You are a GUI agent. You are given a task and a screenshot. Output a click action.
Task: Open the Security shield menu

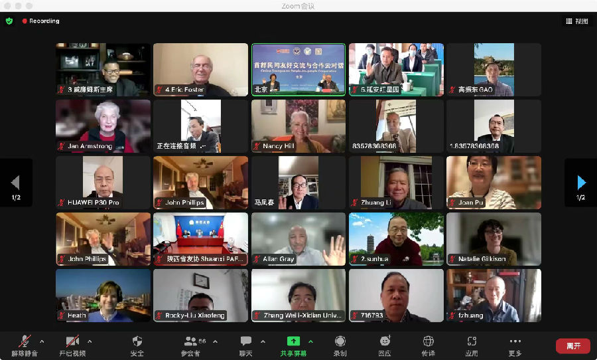pyautogui.click(x=137, y=341)
